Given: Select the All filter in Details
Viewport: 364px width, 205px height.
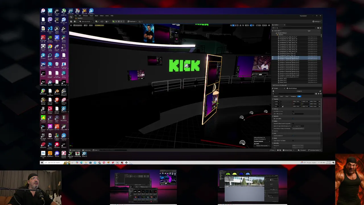Looking at the screenshot, I should 299,96.
